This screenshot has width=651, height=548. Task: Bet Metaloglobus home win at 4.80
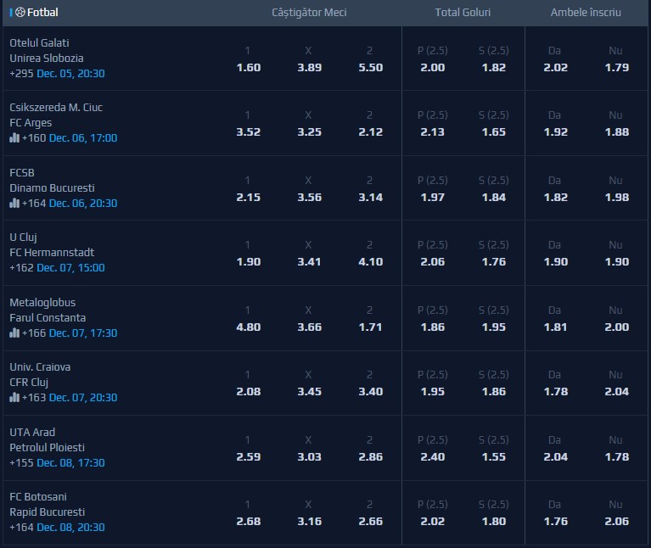[x=249, y=327]
